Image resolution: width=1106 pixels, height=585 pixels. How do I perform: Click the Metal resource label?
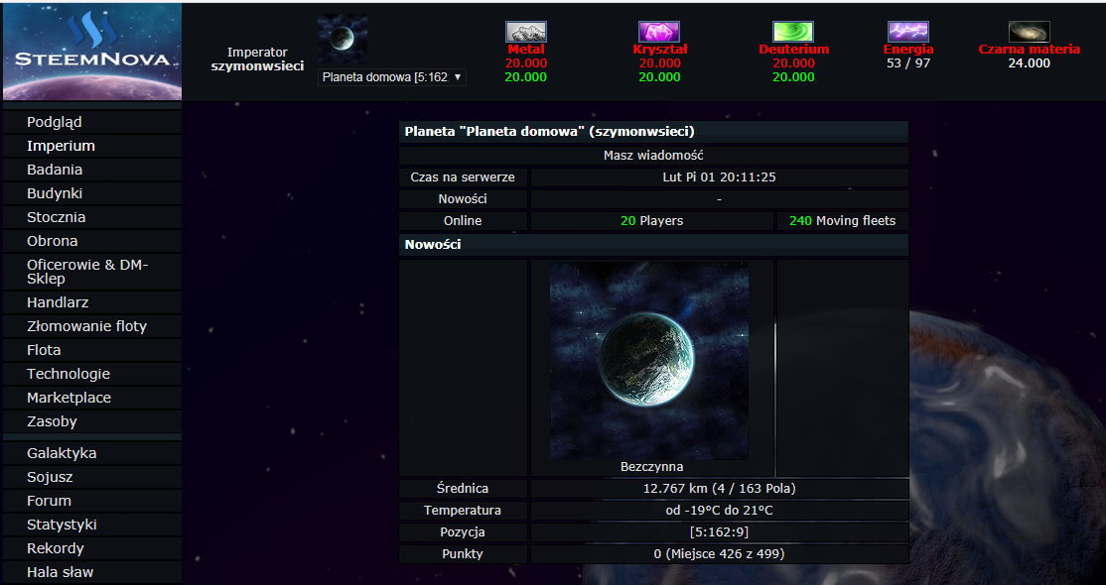click(x=526, y=50)
